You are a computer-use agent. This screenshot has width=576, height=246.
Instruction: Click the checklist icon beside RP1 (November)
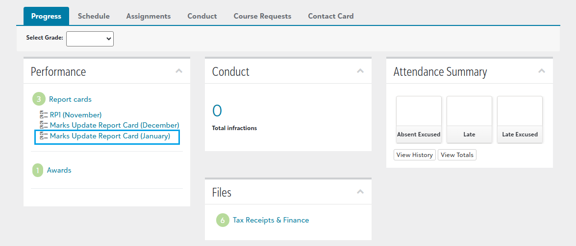44,114
